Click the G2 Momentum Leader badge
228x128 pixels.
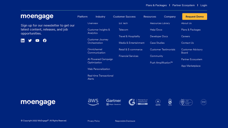click(138, 102)
